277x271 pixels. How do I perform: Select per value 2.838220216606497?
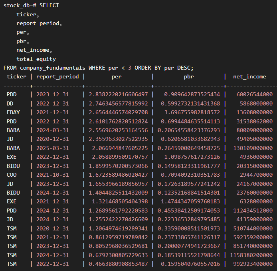click(x=118, y=94)
